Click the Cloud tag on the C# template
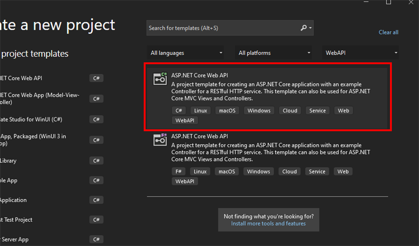419x246 pixels. pos(289,111)
